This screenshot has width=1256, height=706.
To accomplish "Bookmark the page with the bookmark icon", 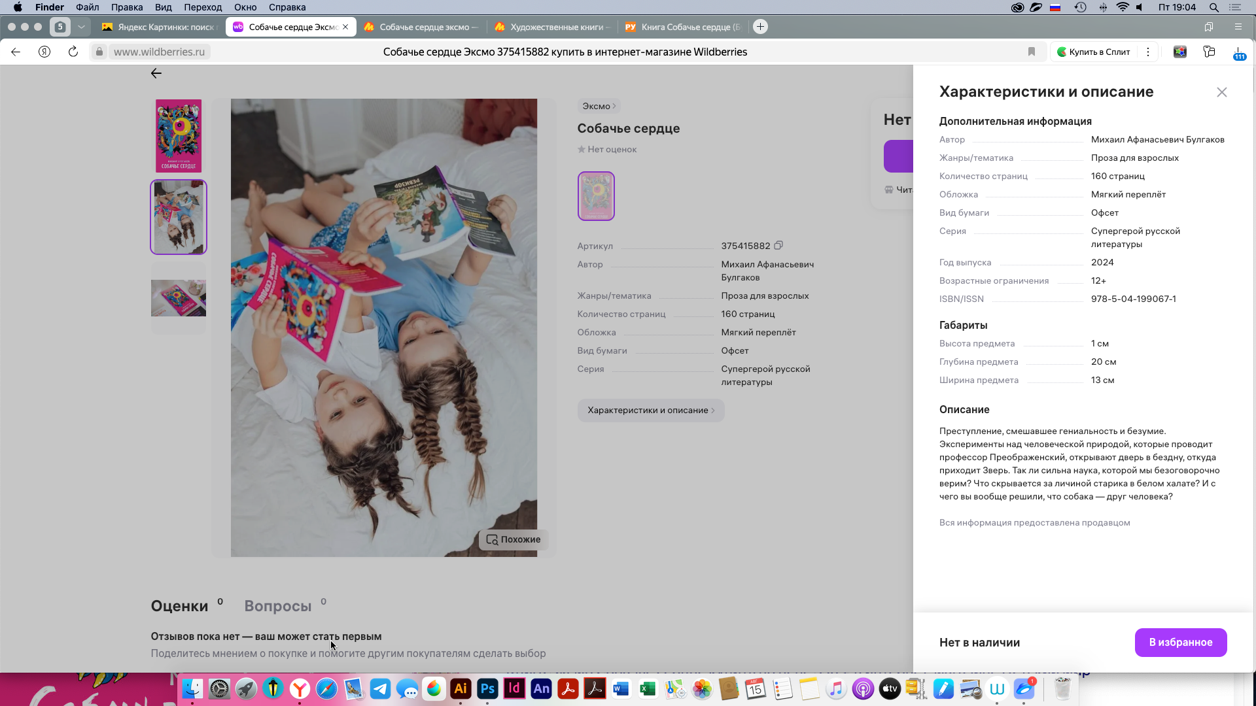I will pos(1032,52).
